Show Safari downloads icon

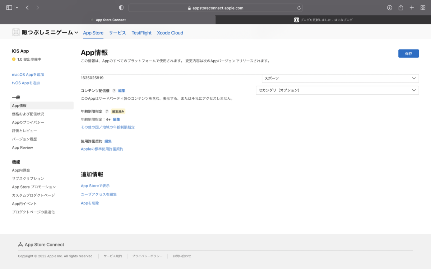390,8
